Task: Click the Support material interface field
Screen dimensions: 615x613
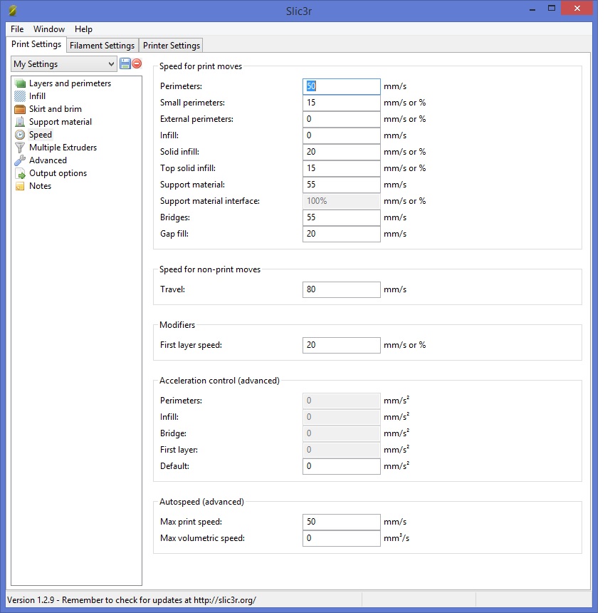Action: 341,201
